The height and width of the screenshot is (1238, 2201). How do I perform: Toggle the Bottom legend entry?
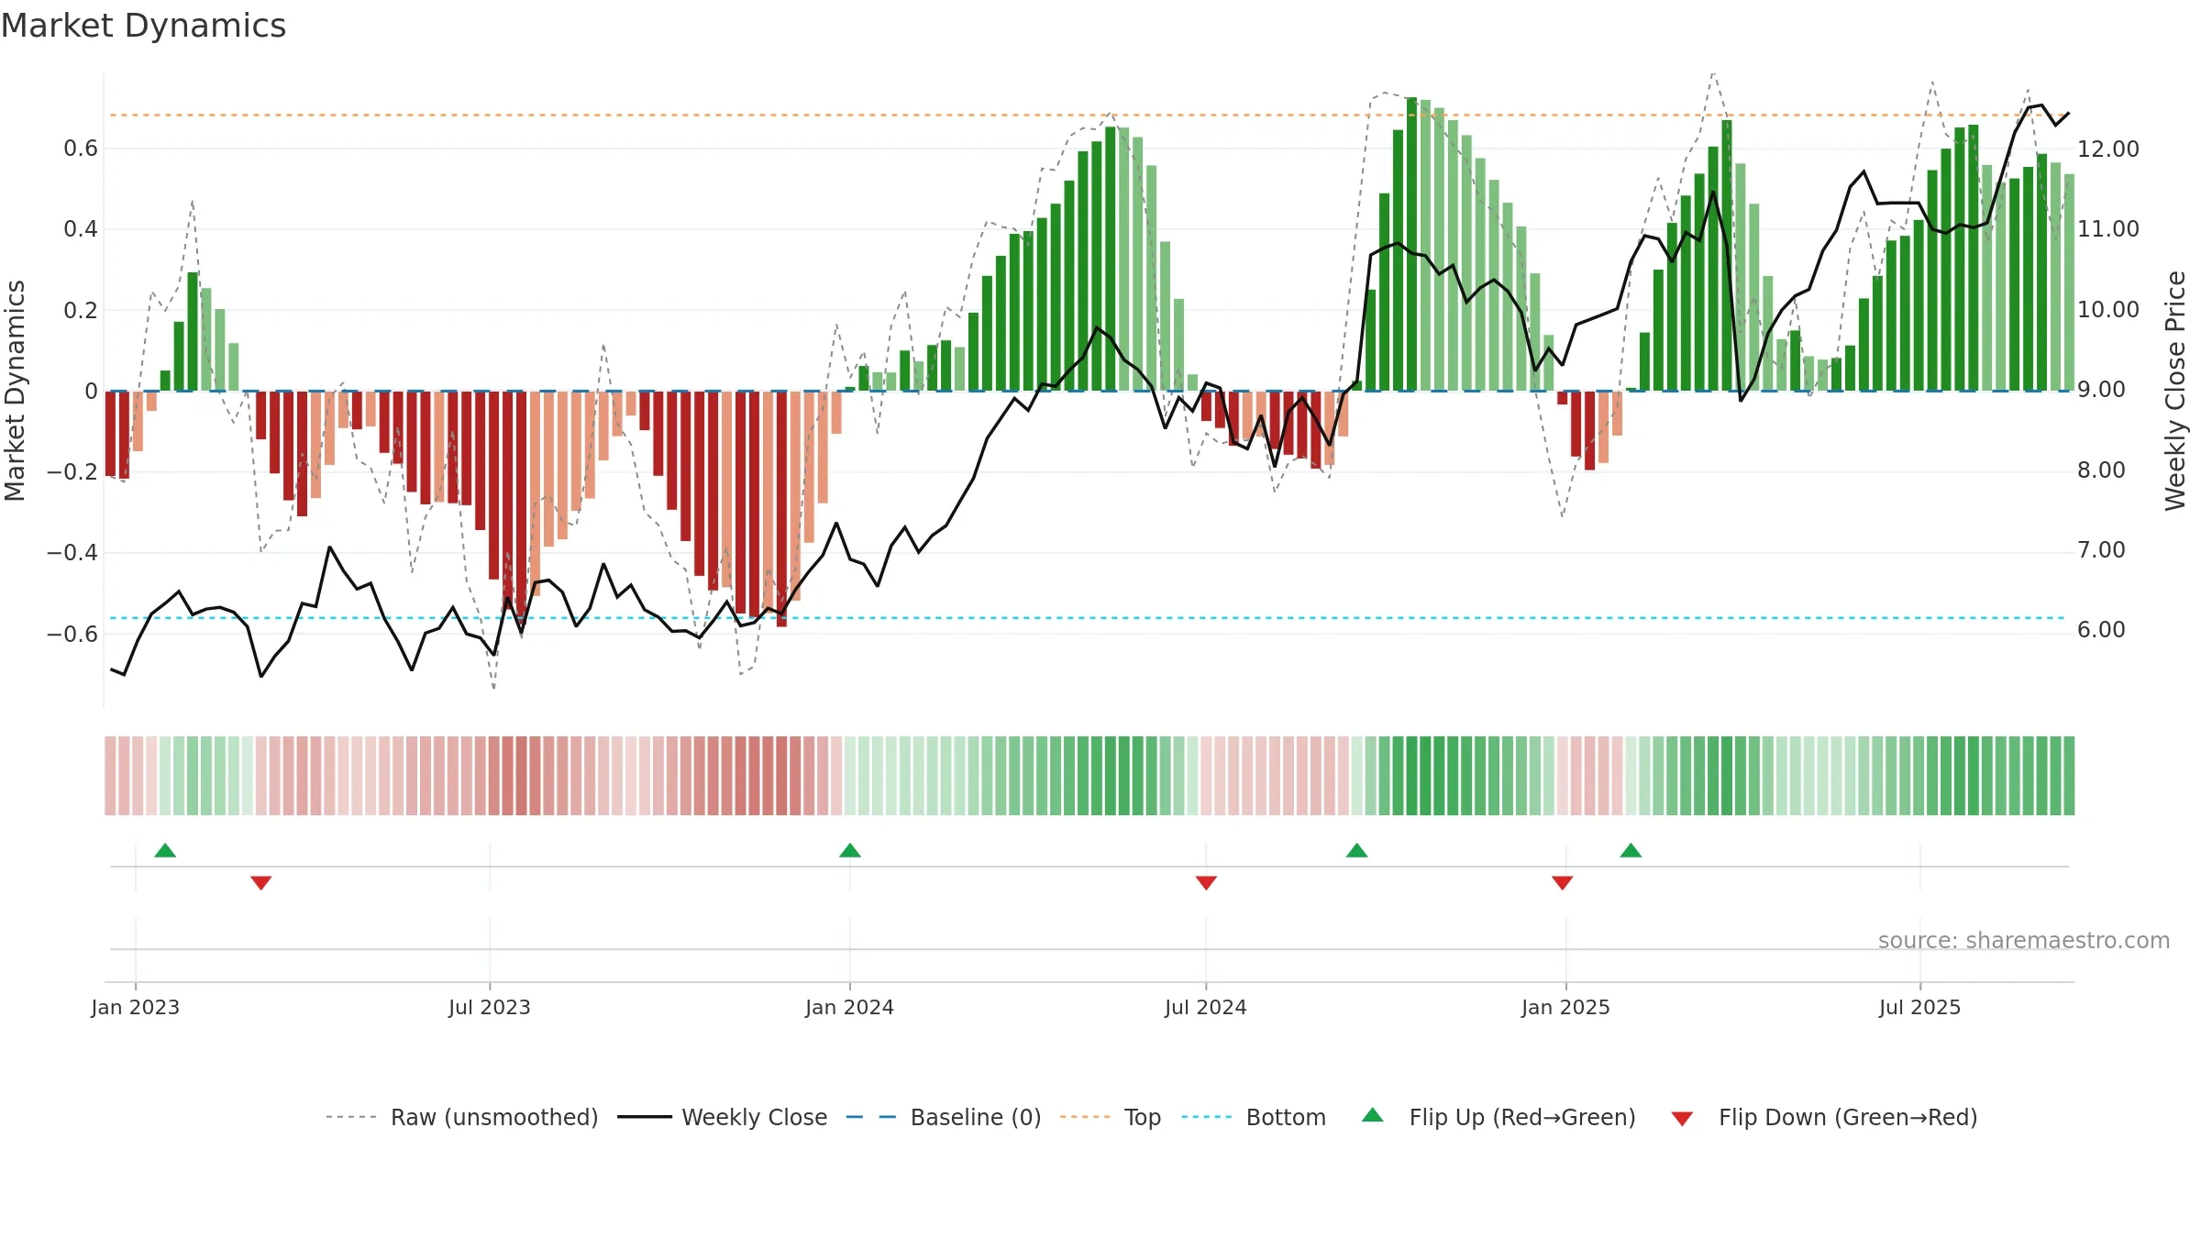(1254, 1118)
